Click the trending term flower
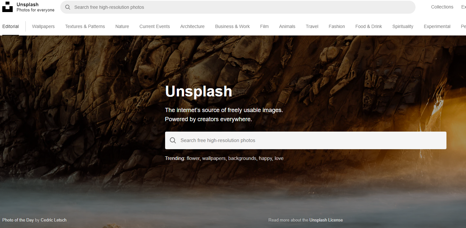Image resolution: width=466 pixels, height=228 pixels. 193,158
